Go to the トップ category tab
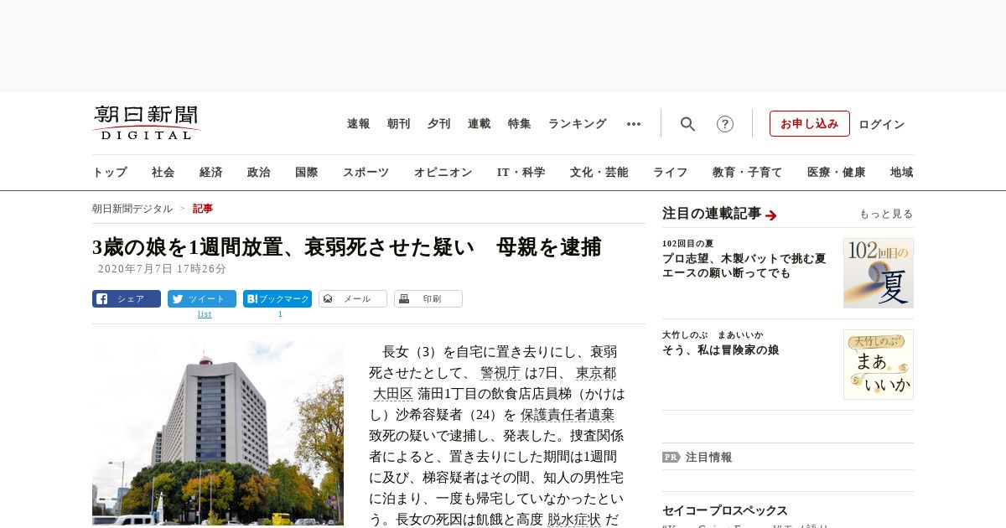Viewport: 1006px width, 528px height. coord(110,173)
